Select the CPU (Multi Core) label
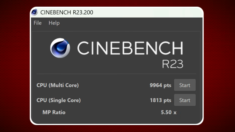 (x=58, y=85)
